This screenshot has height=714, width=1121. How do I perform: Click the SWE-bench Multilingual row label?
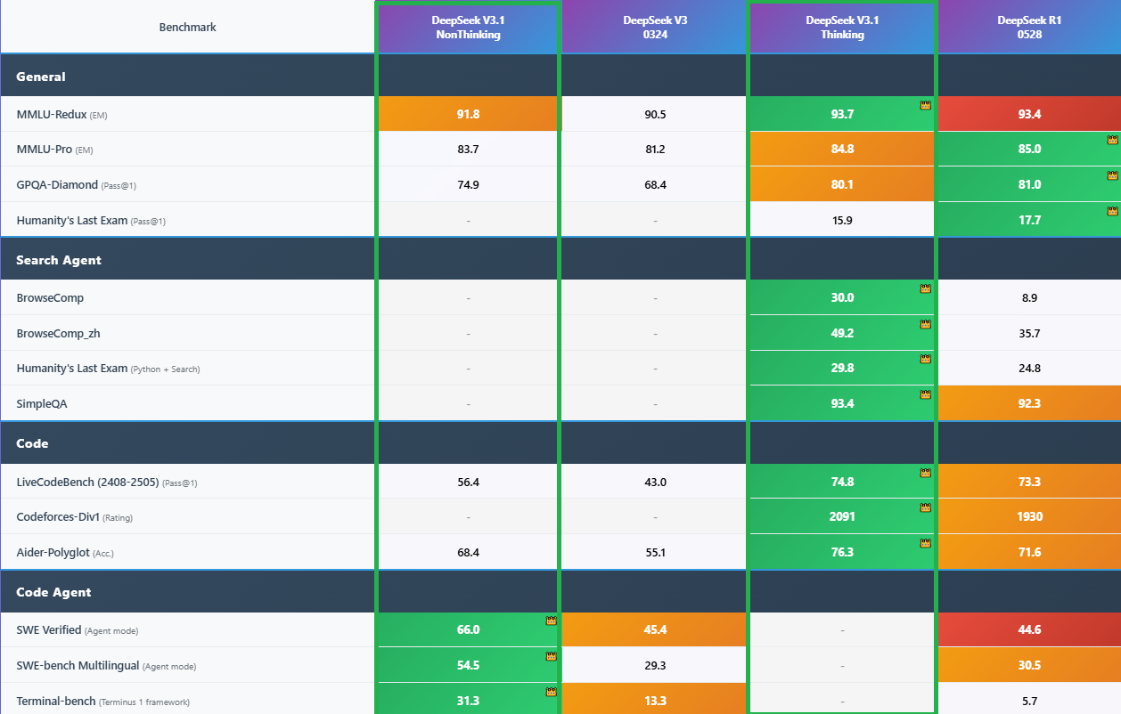106,666
